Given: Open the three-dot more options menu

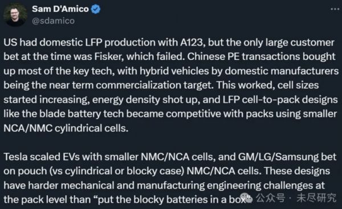Looking at the screenshot, I should coord(335,9).
